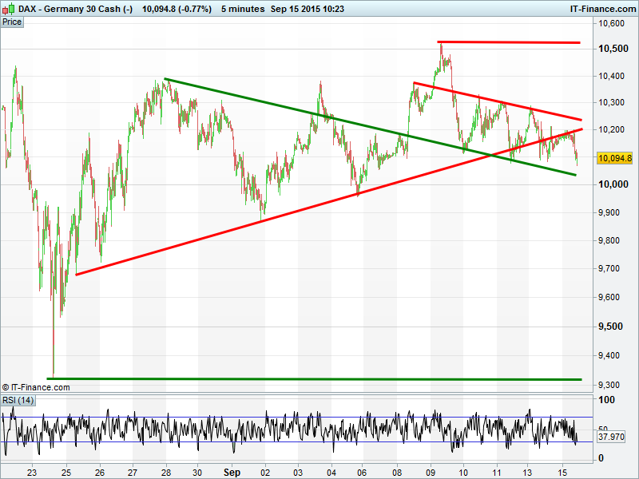Click date 28 on the time axis
639x479 pixels.
click(166, 473)
